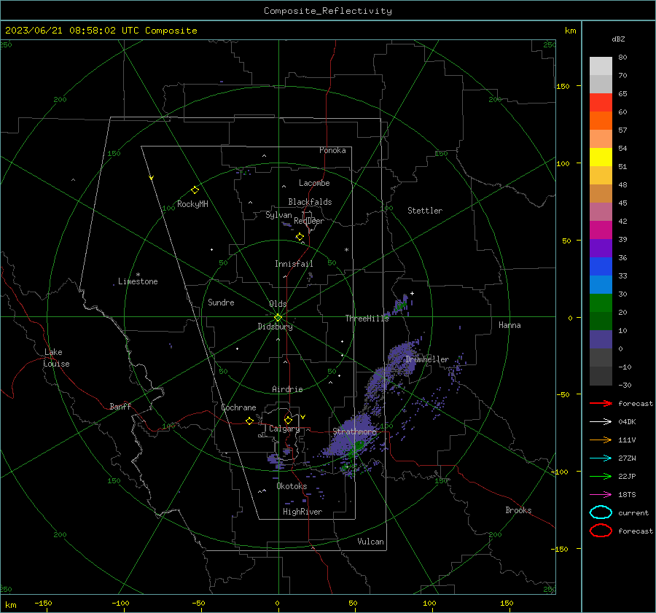656x613 pixels.
Task: Click the green 22JP arrow icon
Action: click(x=601, y=476)
